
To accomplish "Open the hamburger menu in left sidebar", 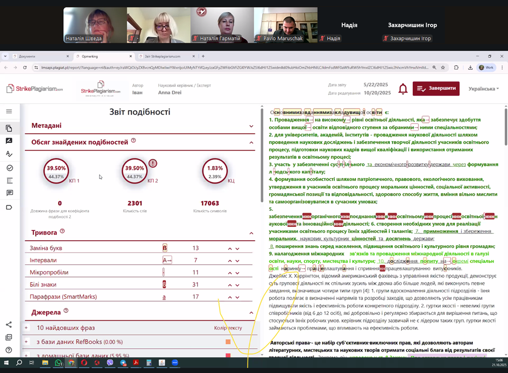I will [x=9, y=112].
